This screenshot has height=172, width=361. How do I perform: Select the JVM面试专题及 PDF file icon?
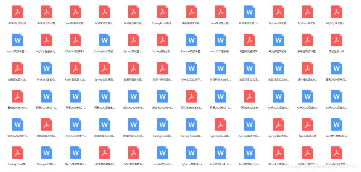click(x=105, y=12)
